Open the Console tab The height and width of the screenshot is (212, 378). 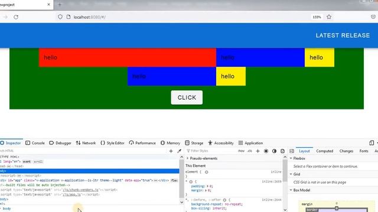(x=35, y=143)
